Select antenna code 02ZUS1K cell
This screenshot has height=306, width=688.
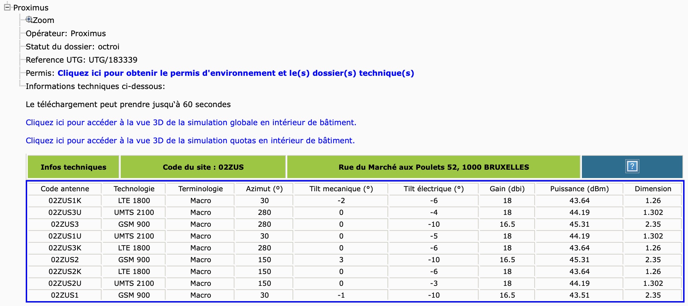click(65, 201)
